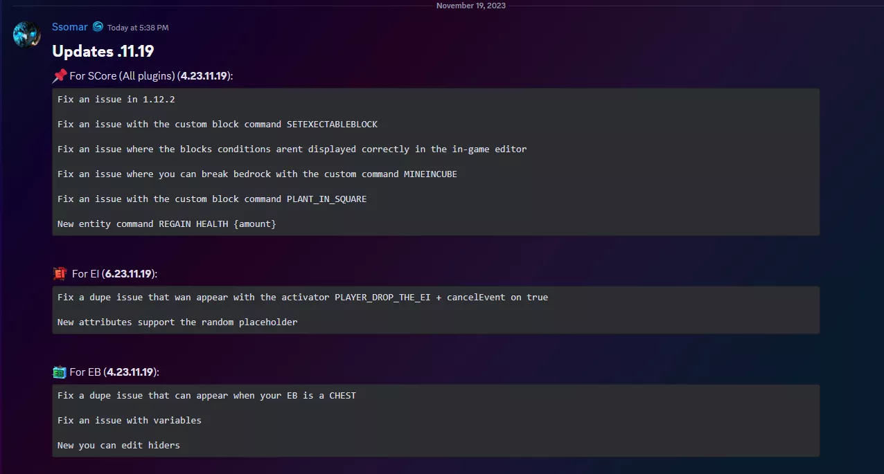Click the SETEXECTABLEBLOCK command line
This screenshot has width=884, height=474.
coord(217,125)
